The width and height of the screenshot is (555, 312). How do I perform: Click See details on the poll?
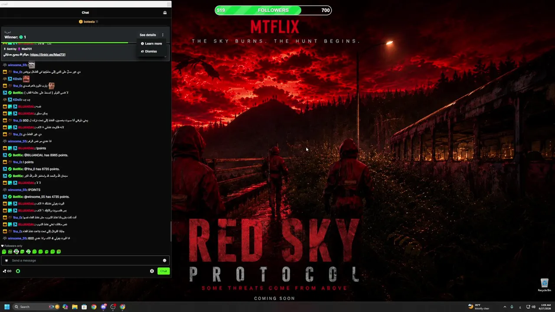(147, 35)
